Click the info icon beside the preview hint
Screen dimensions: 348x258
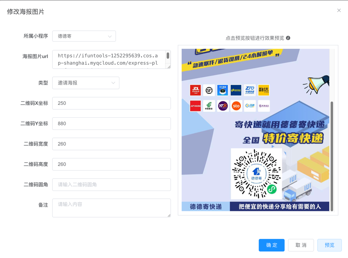point(288,38)
